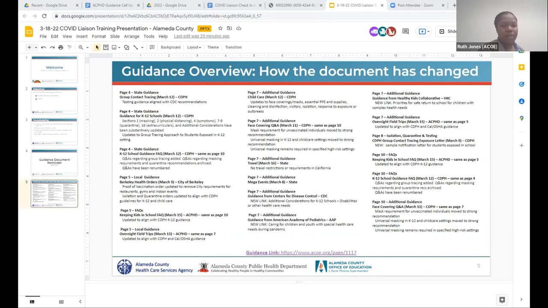
Task: Choose the select cursor tool
Action: coord(97,47)
